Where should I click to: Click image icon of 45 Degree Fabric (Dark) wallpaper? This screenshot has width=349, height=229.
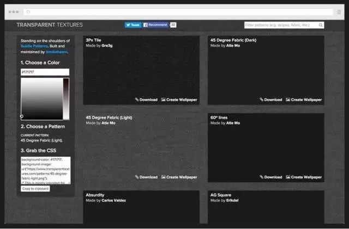pos(288,100)
